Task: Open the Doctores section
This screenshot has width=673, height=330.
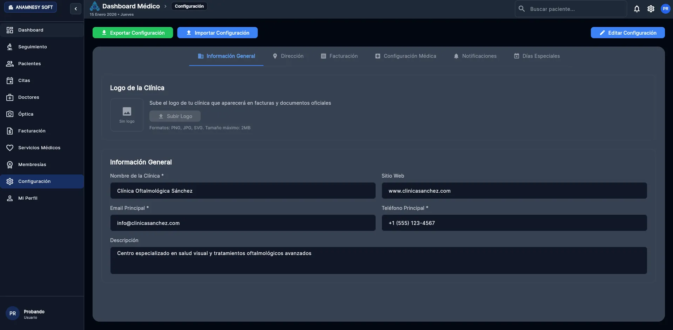Action: [x=42, y=97]
